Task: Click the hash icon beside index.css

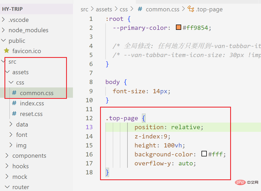Action: pyautogui.click(x=14, y=103)
